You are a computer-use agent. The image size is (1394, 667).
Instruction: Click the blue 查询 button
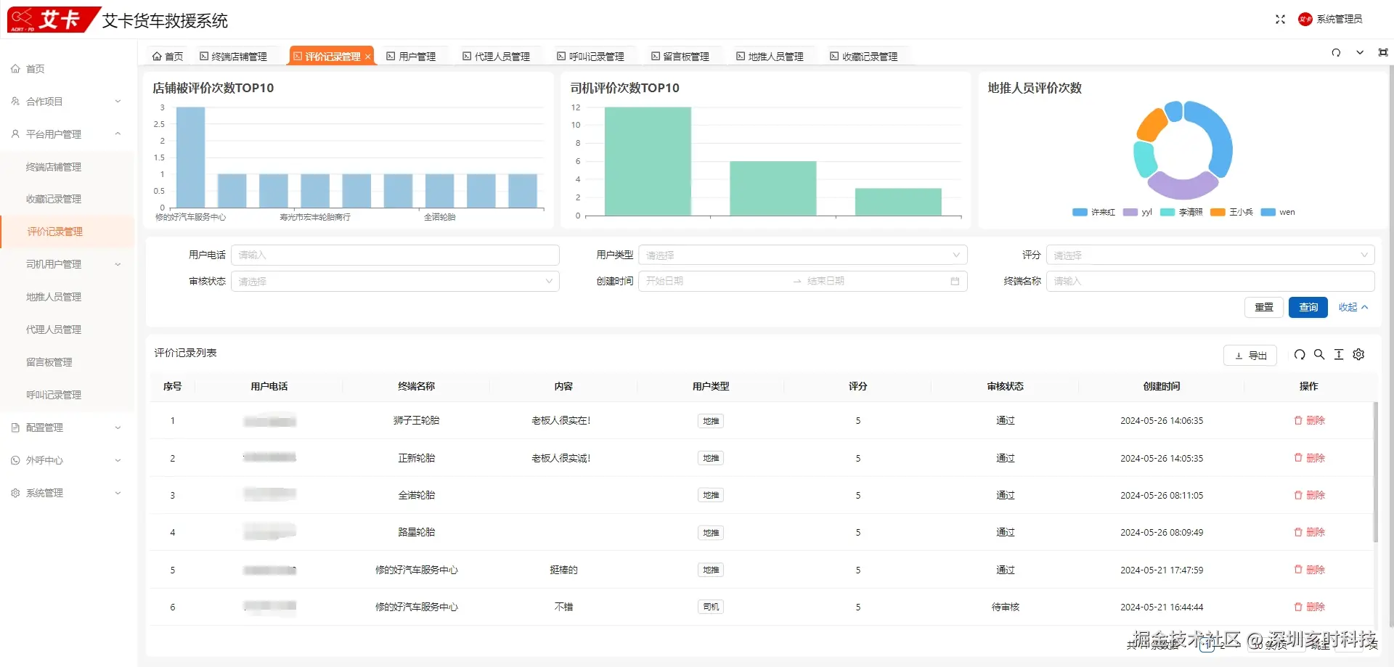click(1308, 307)
